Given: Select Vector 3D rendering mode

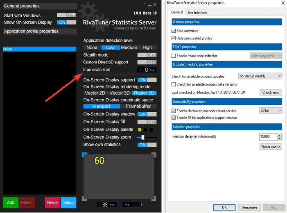Looking at the screenshot, I should point(120,93).
